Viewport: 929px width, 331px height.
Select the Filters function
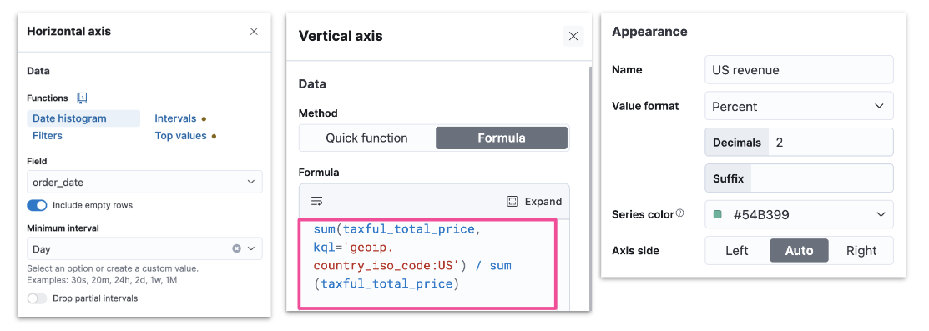[48, 136]
